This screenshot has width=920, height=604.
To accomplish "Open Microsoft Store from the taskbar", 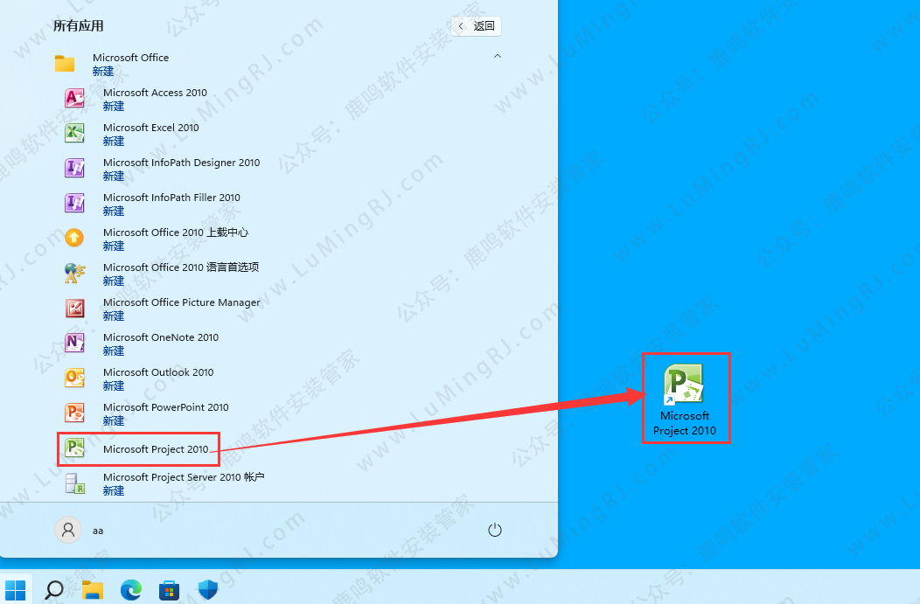I will [169, 590].
